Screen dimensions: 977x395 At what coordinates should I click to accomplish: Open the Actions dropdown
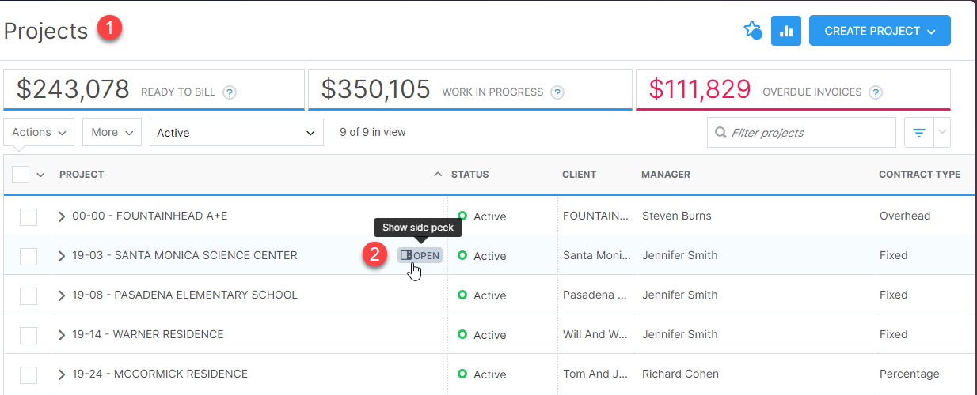39,132
